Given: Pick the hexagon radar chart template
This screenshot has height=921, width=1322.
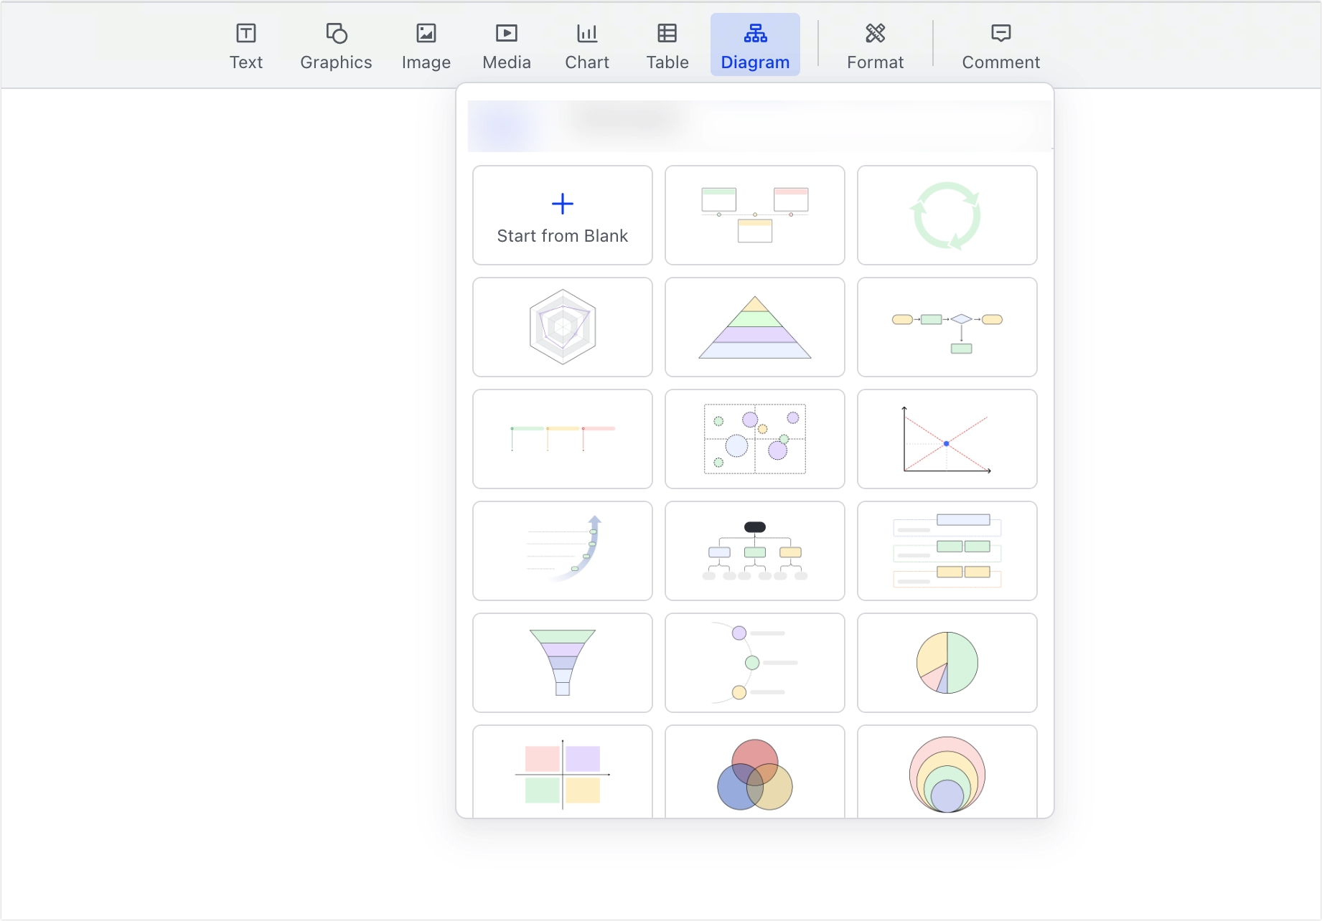Looking at the screenshot, I should 563,327.
